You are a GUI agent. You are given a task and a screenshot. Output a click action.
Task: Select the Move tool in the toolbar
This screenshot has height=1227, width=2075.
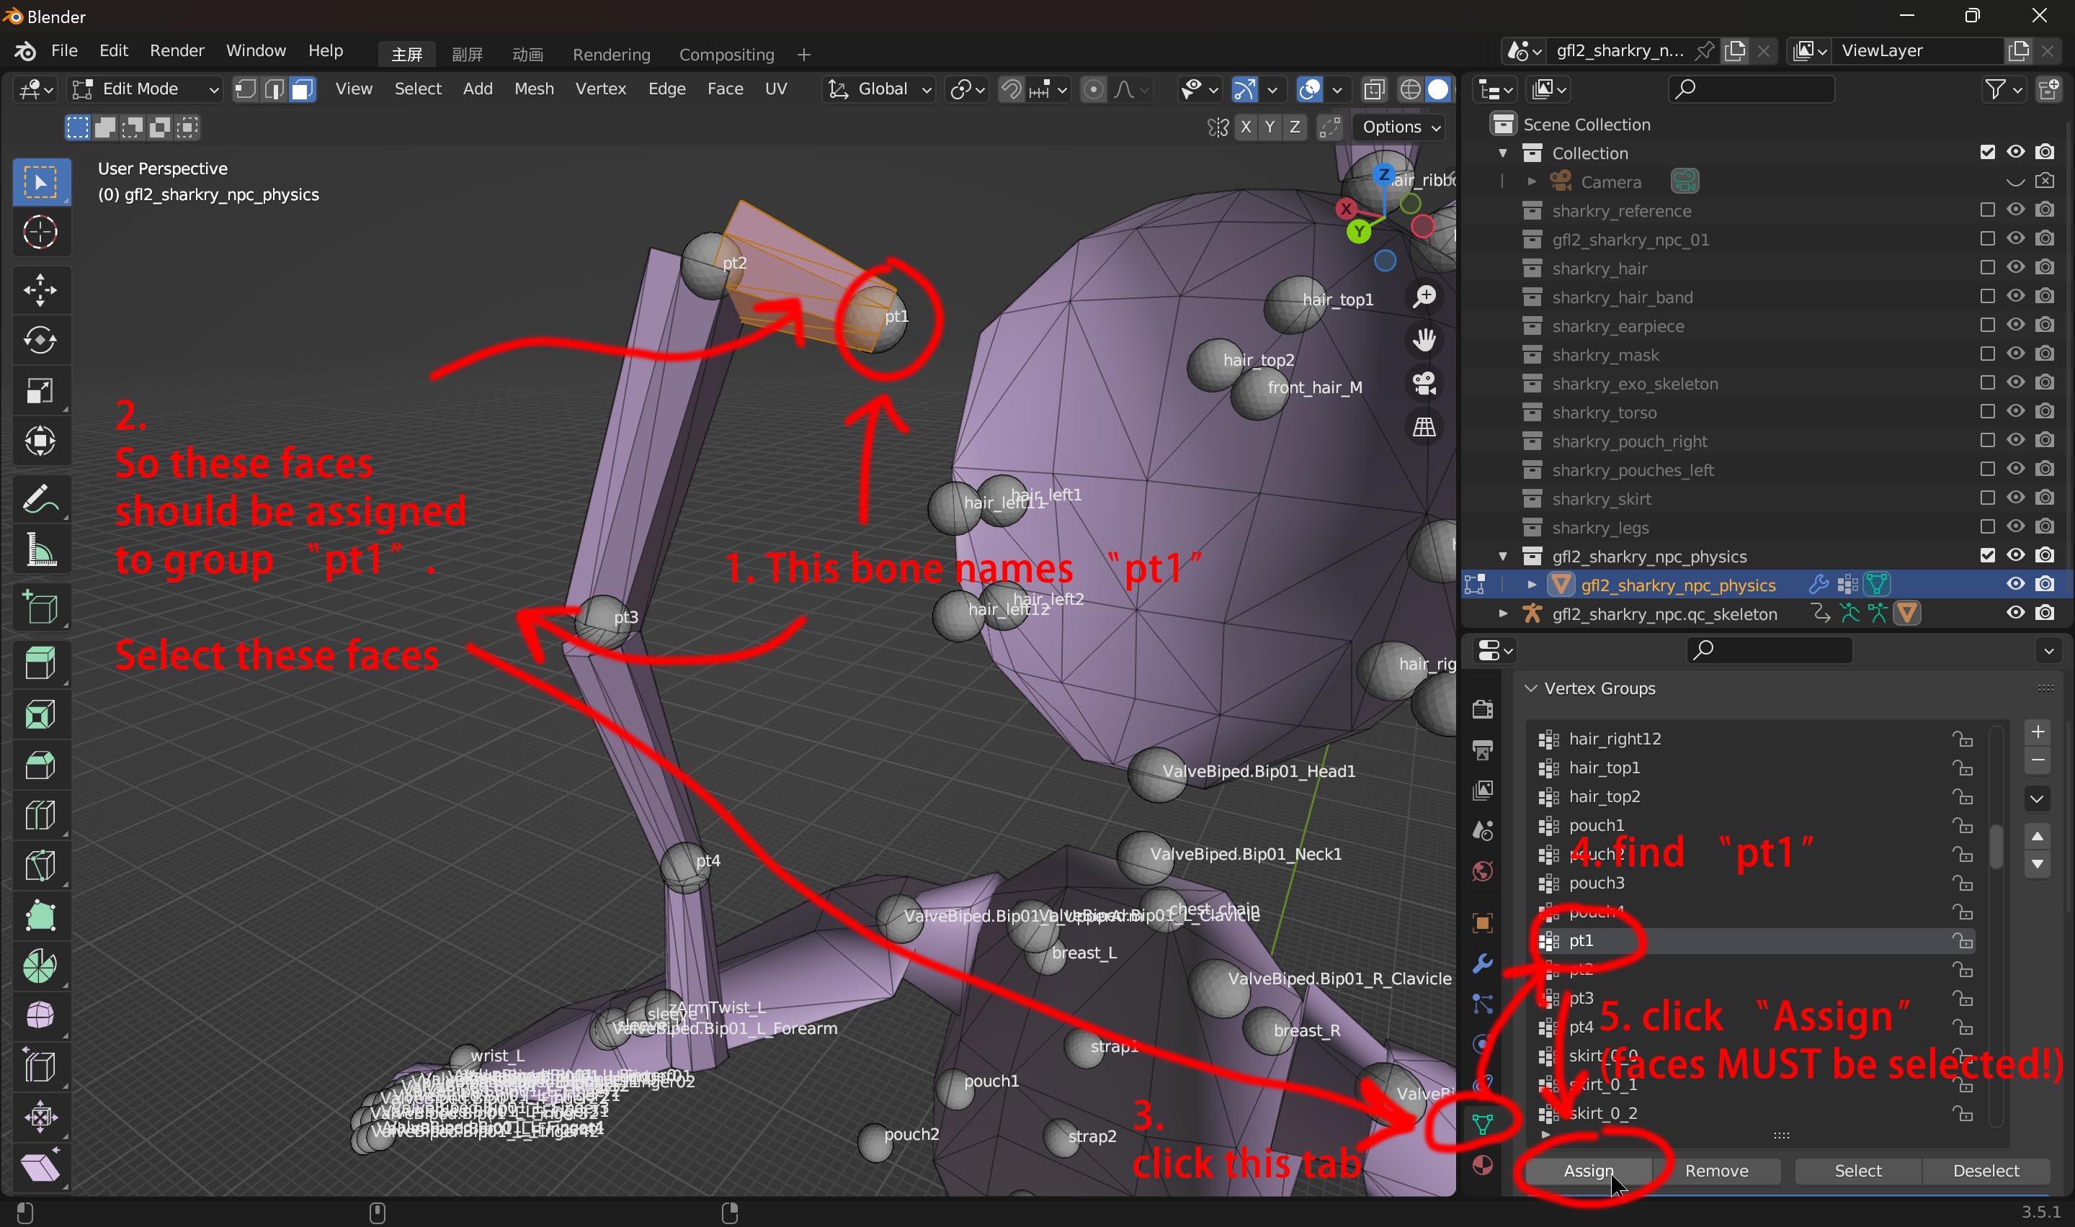(40, 289)
